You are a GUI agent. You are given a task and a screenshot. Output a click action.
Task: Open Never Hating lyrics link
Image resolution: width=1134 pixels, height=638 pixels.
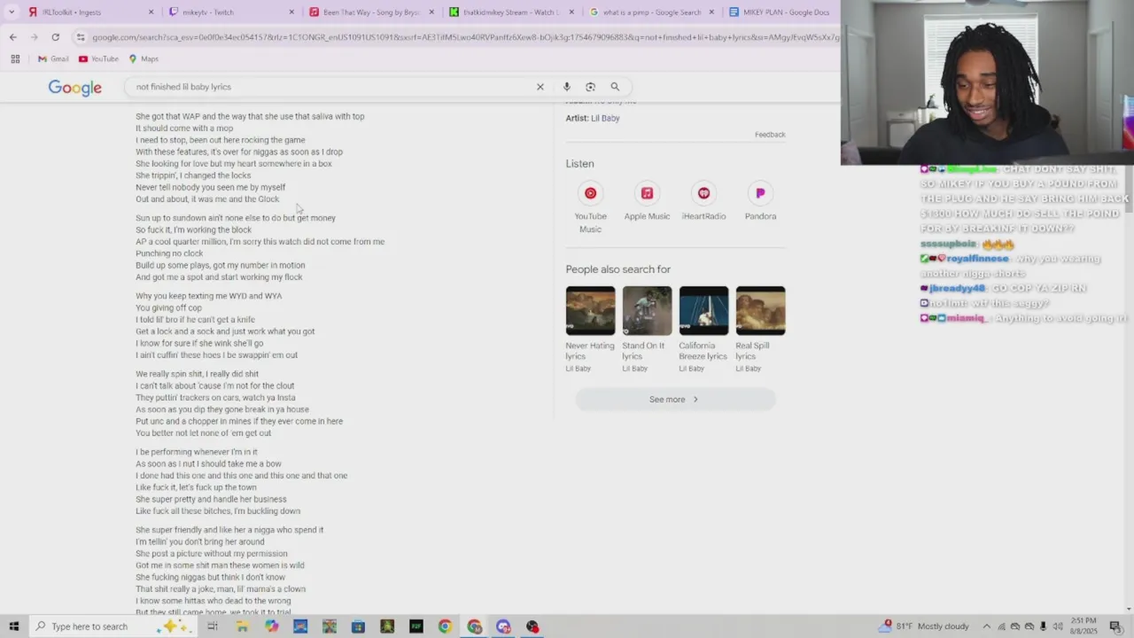(x=589, y=351)
